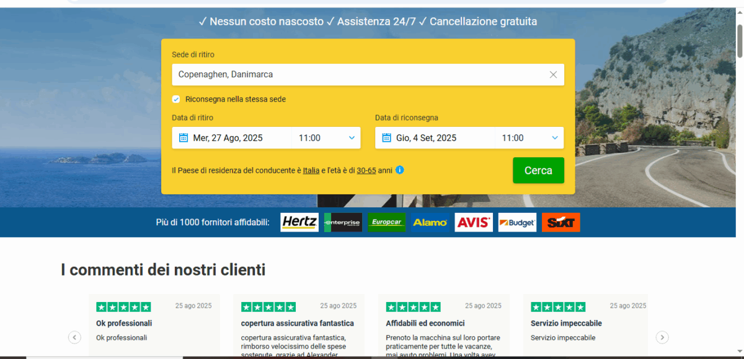This screenshot has width=744, height=359.
Task: Click the 'Italia' residence link
Action: (x=311, y=170)
